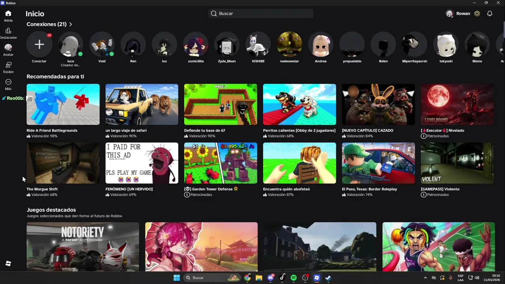Open KISHIBE's avatar in connections

coord(258,44)
